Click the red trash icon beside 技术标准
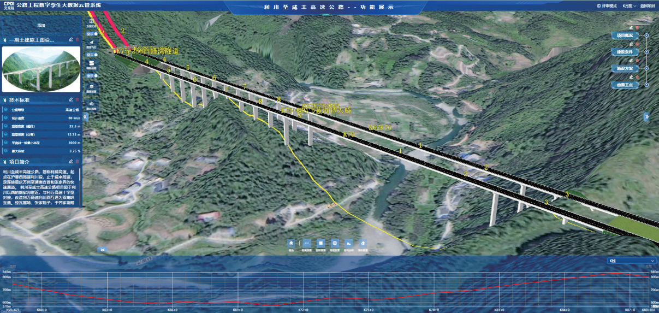This screenshot has height=313, width=659. pyautogui.click(x=77, y=99)
